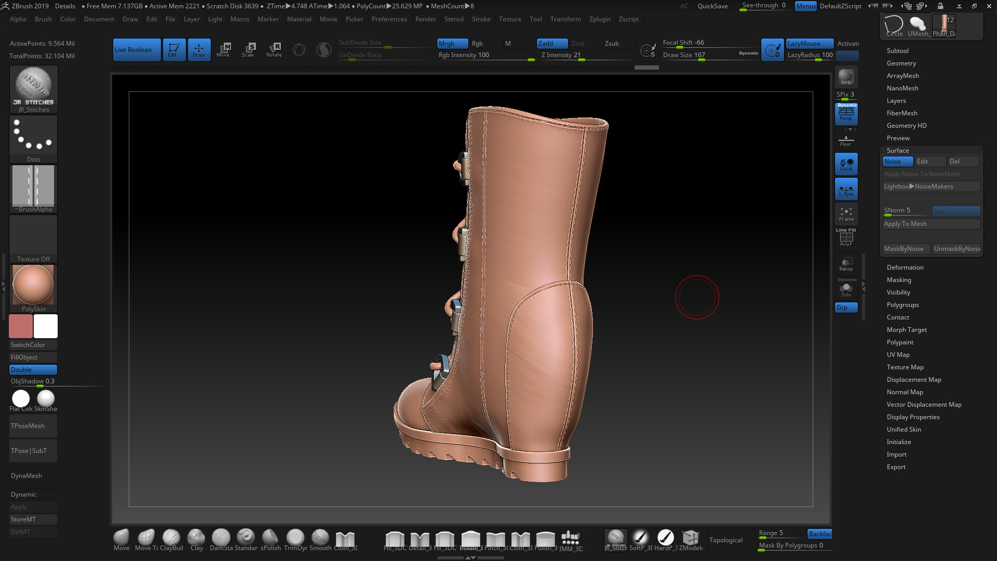Enable PolyF line fill display

[846, 238]
